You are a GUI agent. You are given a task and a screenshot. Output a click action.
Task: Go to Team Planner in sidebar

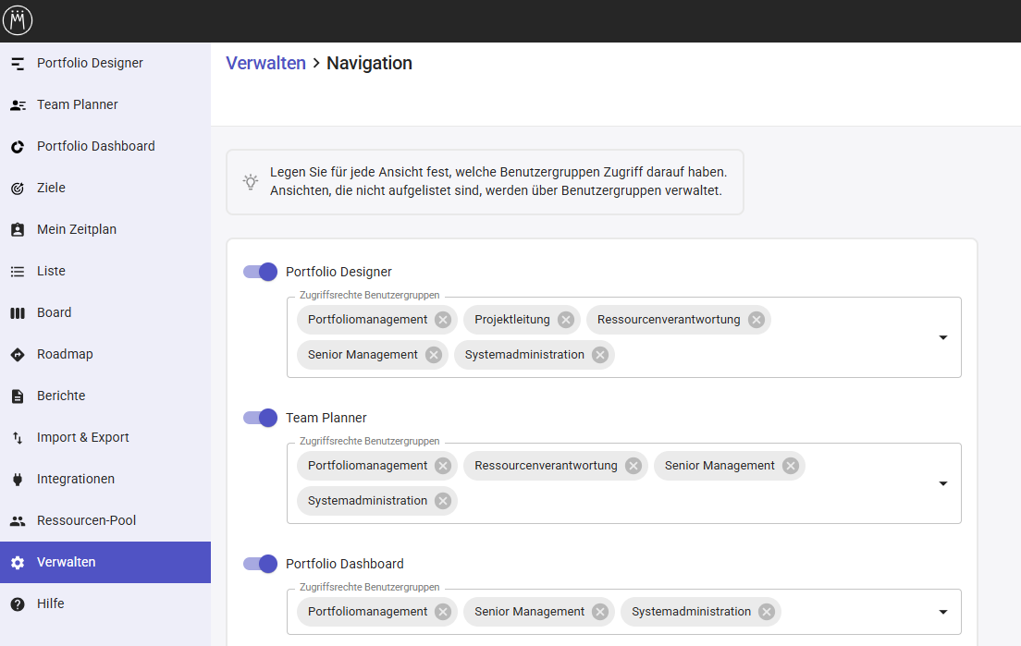(x=105, y=104)
